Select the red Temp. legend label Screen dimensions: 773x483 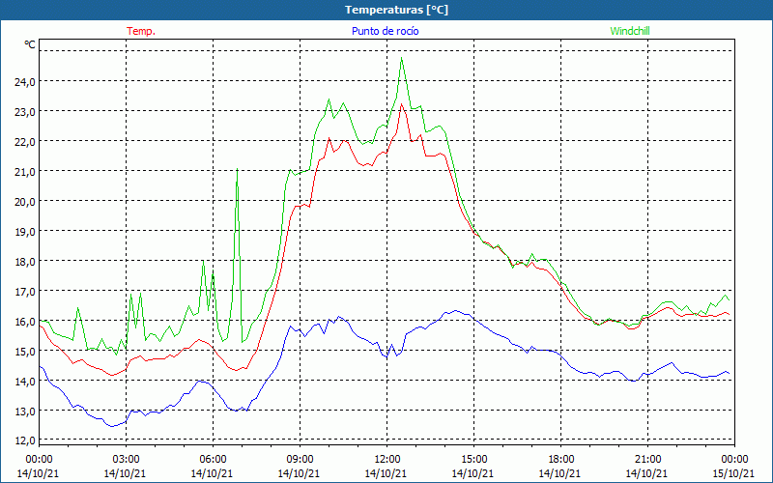(x=141, y=31)
